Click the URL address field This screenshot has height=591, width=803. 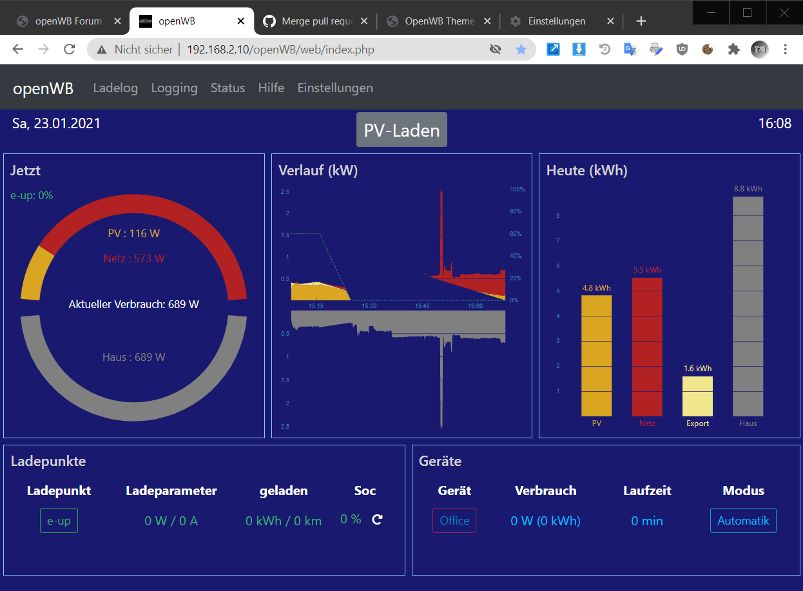point(290,50)
